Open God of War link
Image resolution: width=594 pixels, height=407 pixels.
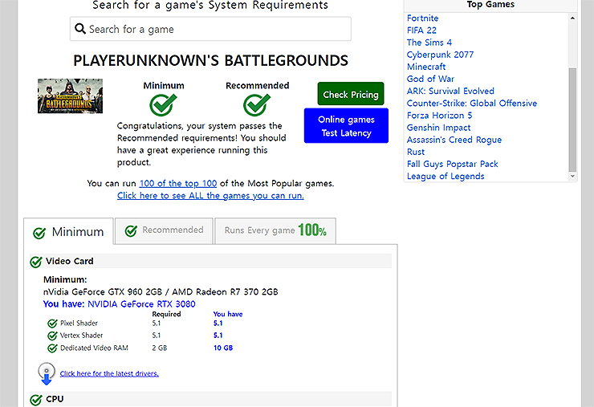point(430,79)
